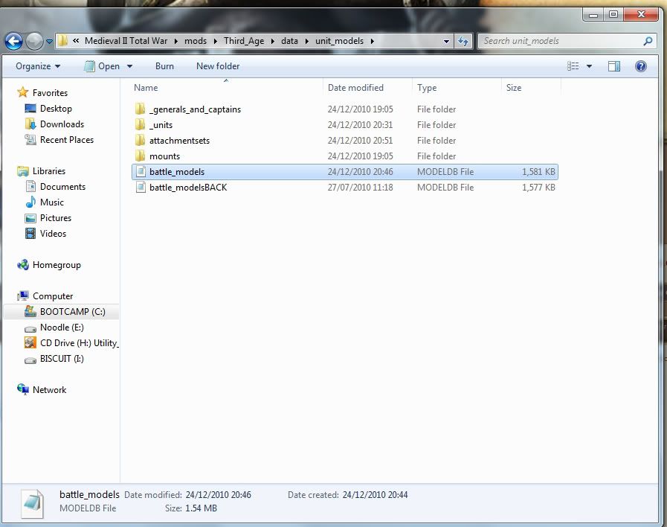Create a New folder
Viewport: 667px width, 527px height.
click(x=218, y=66)
